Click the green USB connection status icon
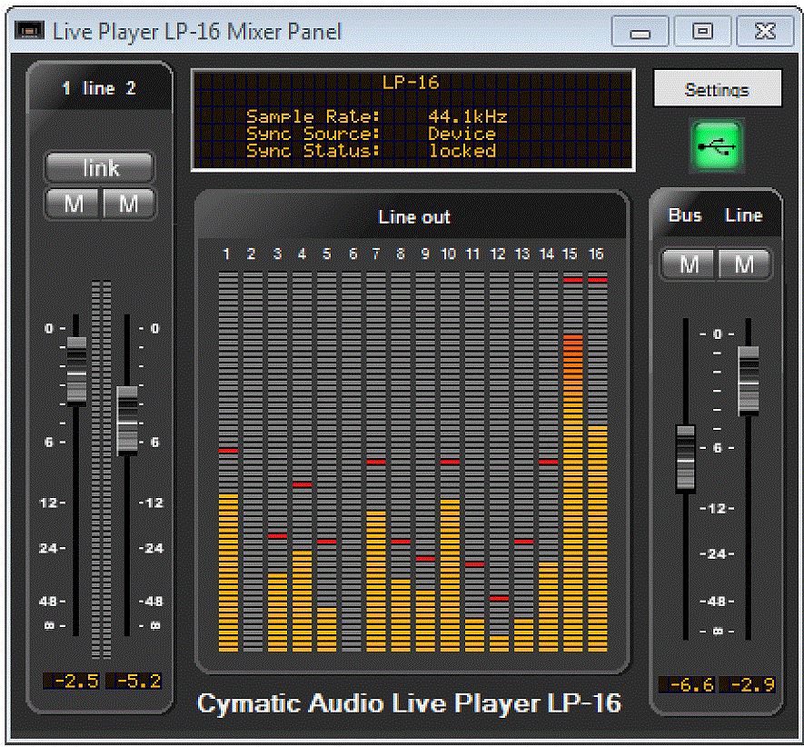This screenshot has height=747, width=804. pyautogui.click(x=717, y=142)
